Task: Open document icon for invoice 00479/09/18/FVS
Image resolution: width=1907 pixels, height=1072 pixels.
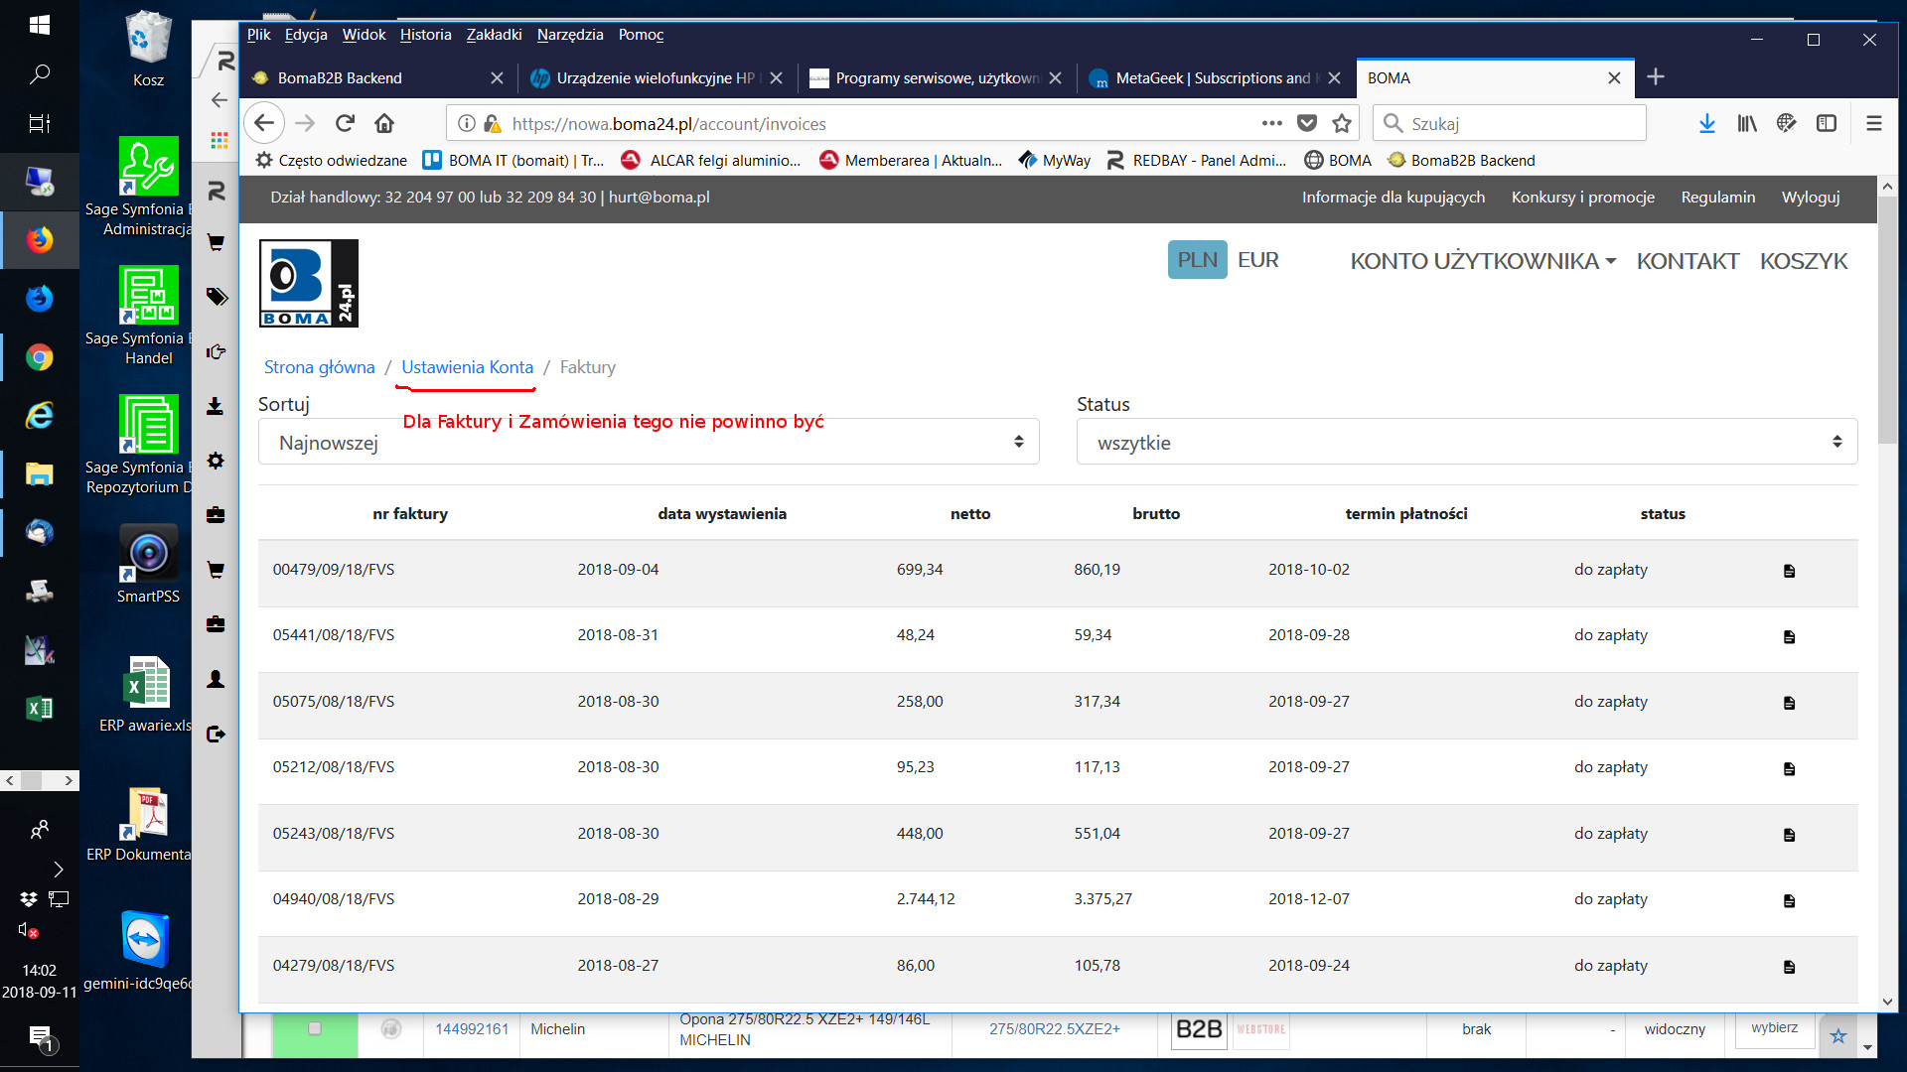Action: [1789, 571]
